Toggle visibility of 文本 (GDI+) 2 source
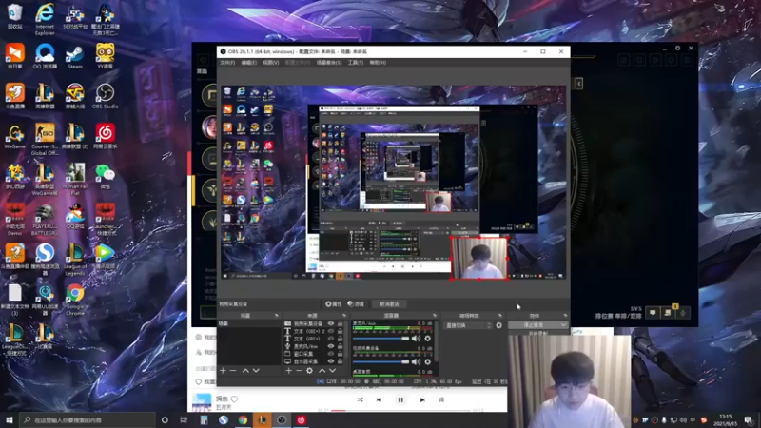The width and height of the screenshot is (761, 428). point(331,331)
